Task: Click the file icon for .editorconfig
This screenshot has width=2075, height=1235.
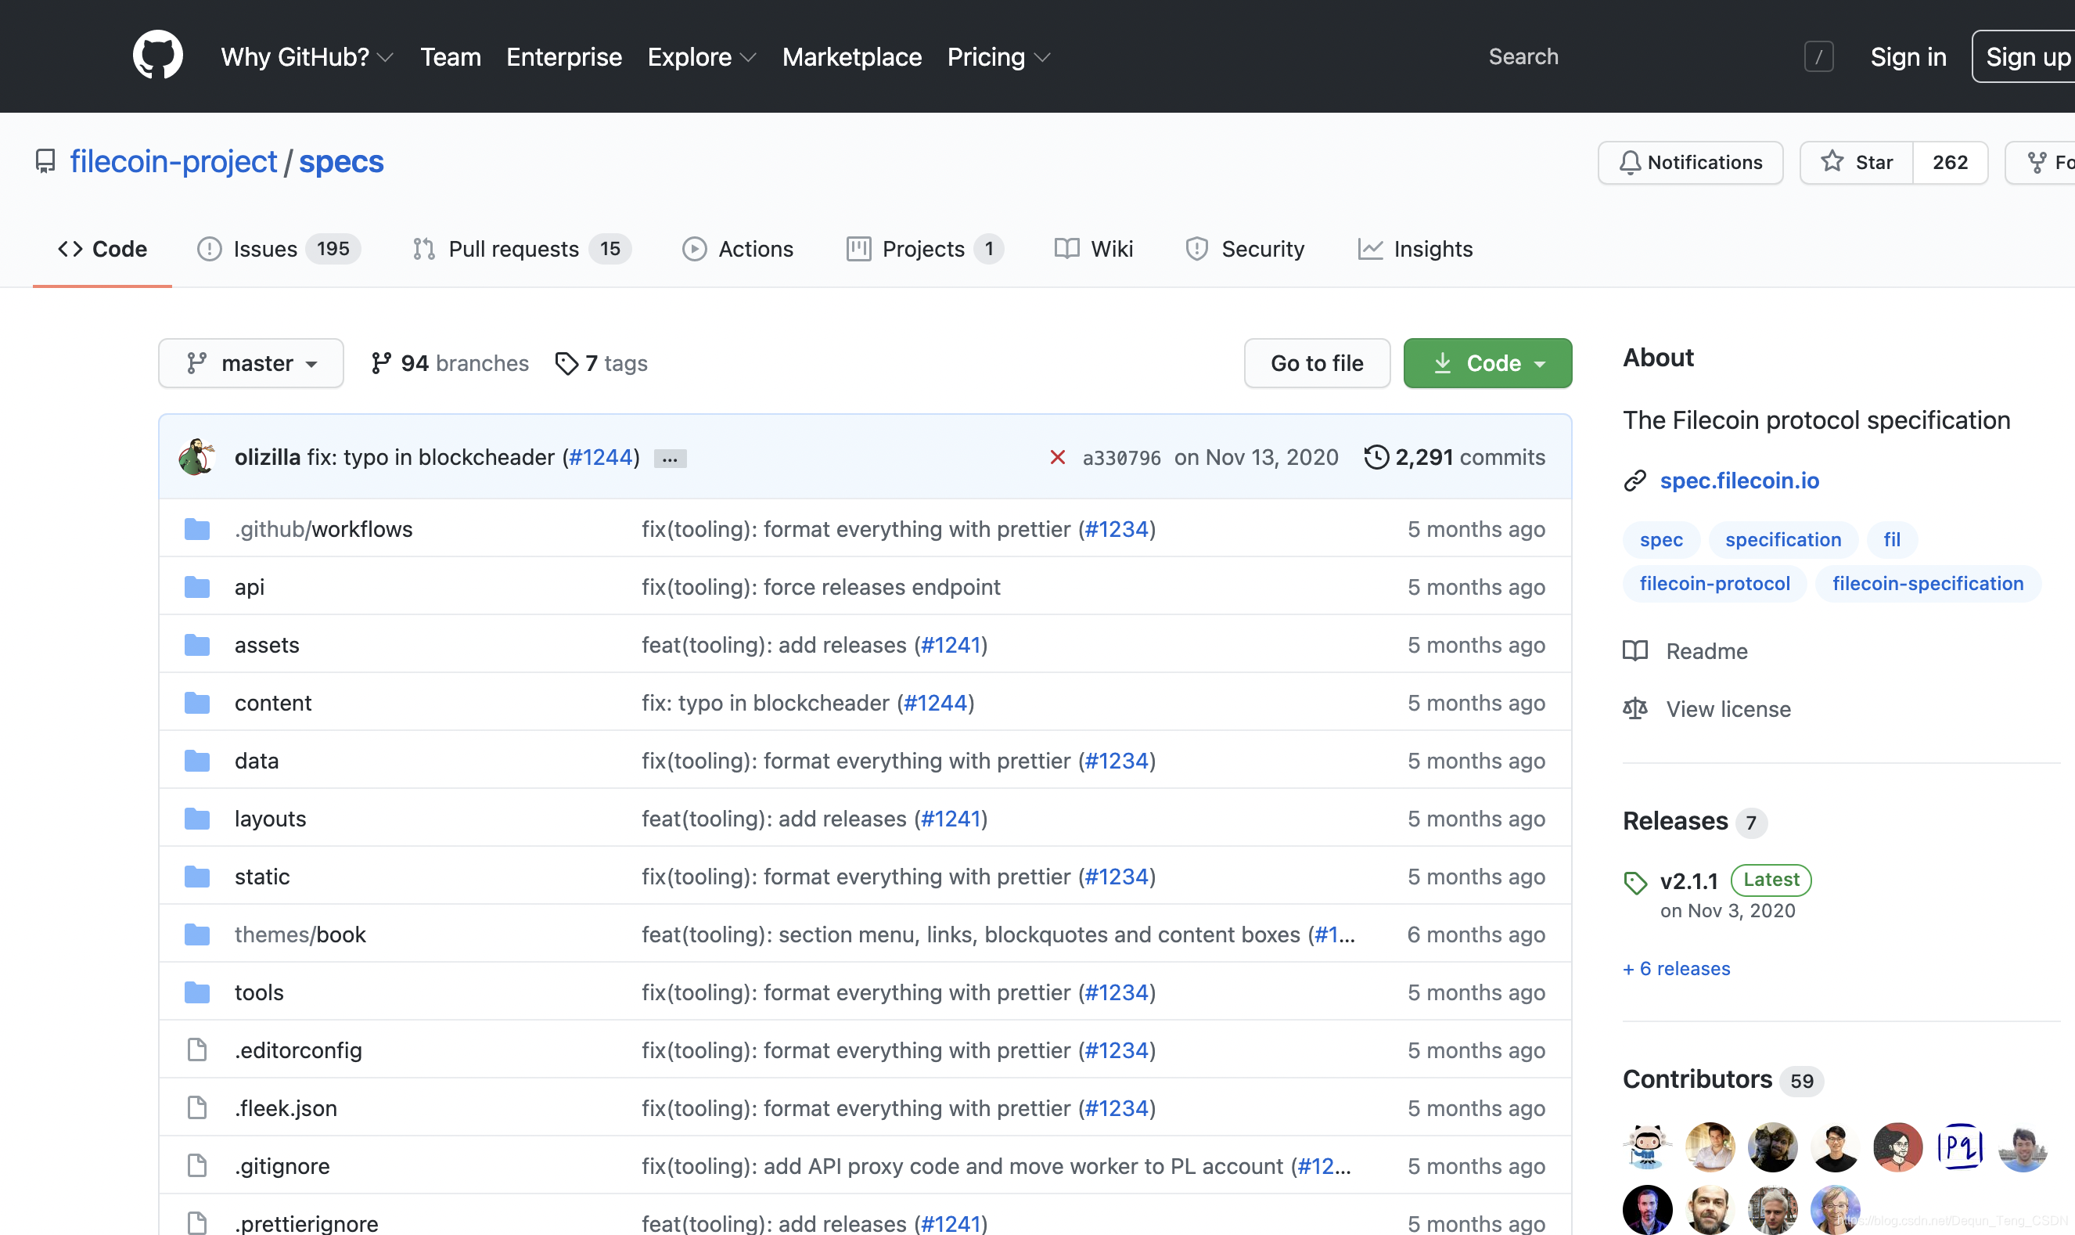Action: (197, 1050)
